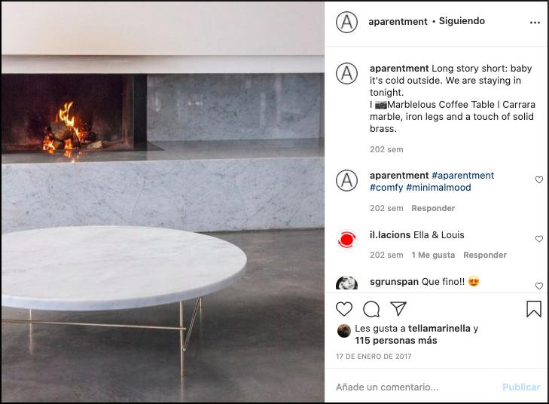Screen dimensions: 549x404
Task: Share the post via paper plane icon
Action: (398, 309)
